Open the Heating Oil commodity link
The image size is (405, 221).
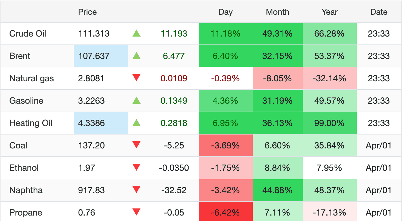31,123
